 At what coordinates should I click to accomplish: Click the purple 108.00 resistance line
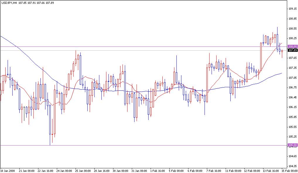(147, 46)
